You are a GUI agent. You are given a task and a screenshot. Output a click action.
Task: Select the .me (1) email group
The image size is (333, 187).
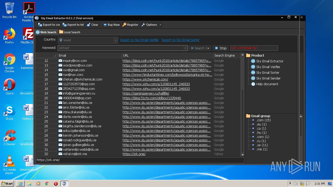pos(262,149)
